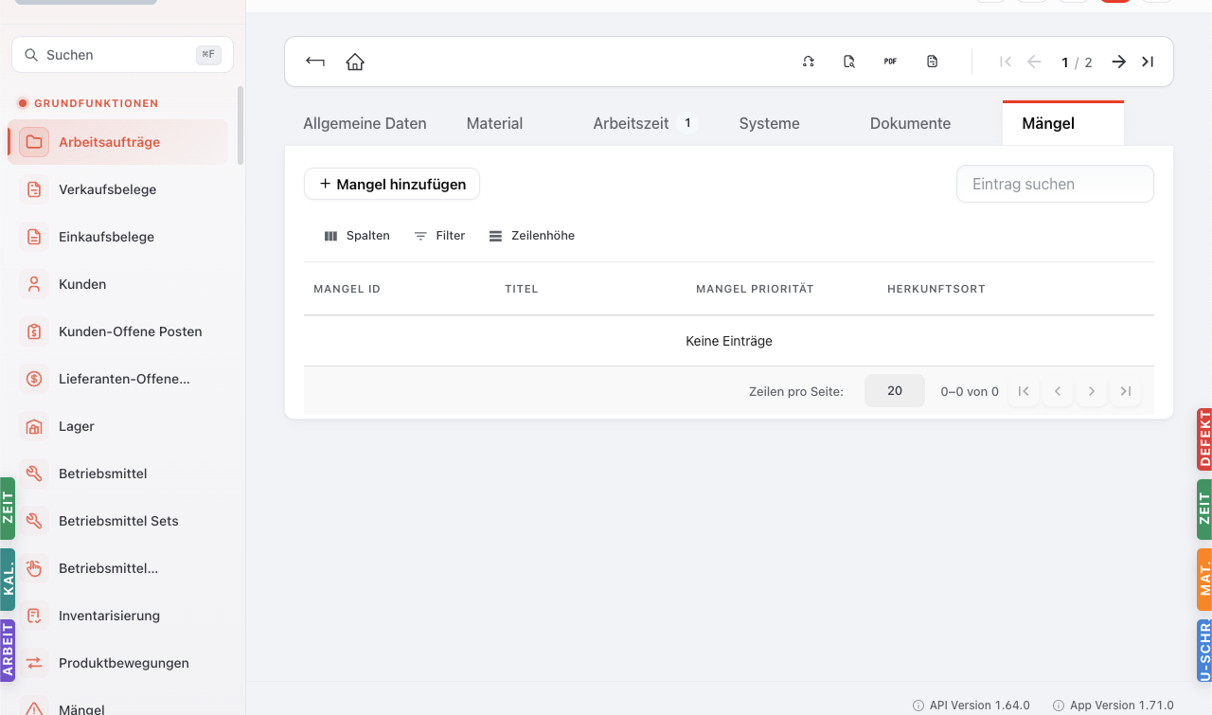This screenshot has width=1212, height=715.
Task: Click the Arbeitszeit badge showing 1
Action: click(687, 123)
